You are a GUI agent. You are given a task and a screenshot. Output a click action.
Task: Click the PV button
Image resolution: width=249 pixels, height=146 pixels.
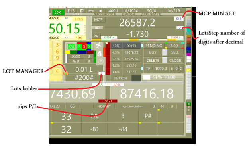(x=96, y=36)
